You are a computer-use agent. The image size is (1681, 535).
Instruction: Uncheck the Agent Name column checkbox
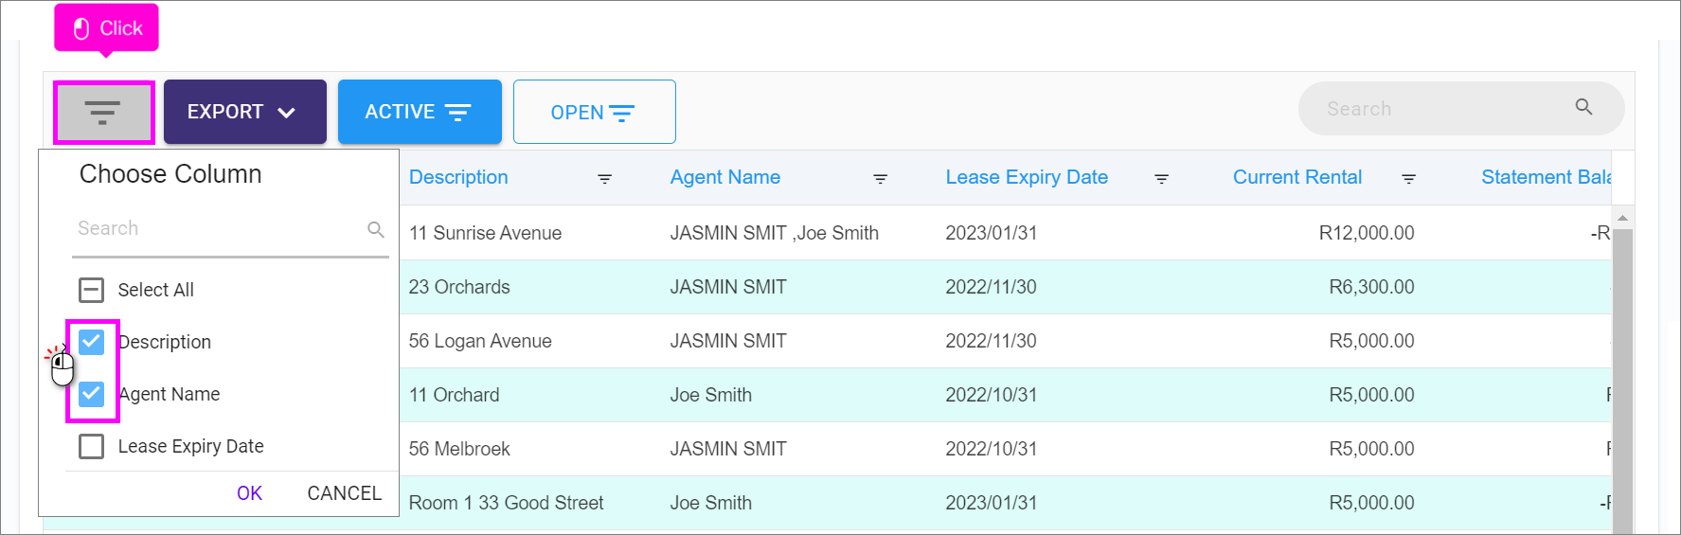92,394
